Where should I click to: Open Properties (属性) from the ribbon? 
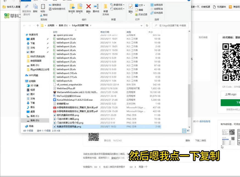[x=130, y=8]
